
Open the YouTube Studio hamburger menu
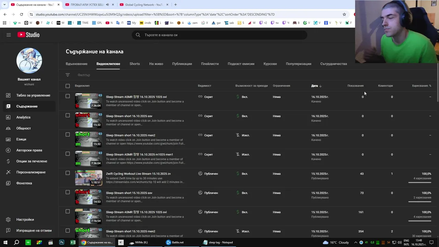click(9, 35)
